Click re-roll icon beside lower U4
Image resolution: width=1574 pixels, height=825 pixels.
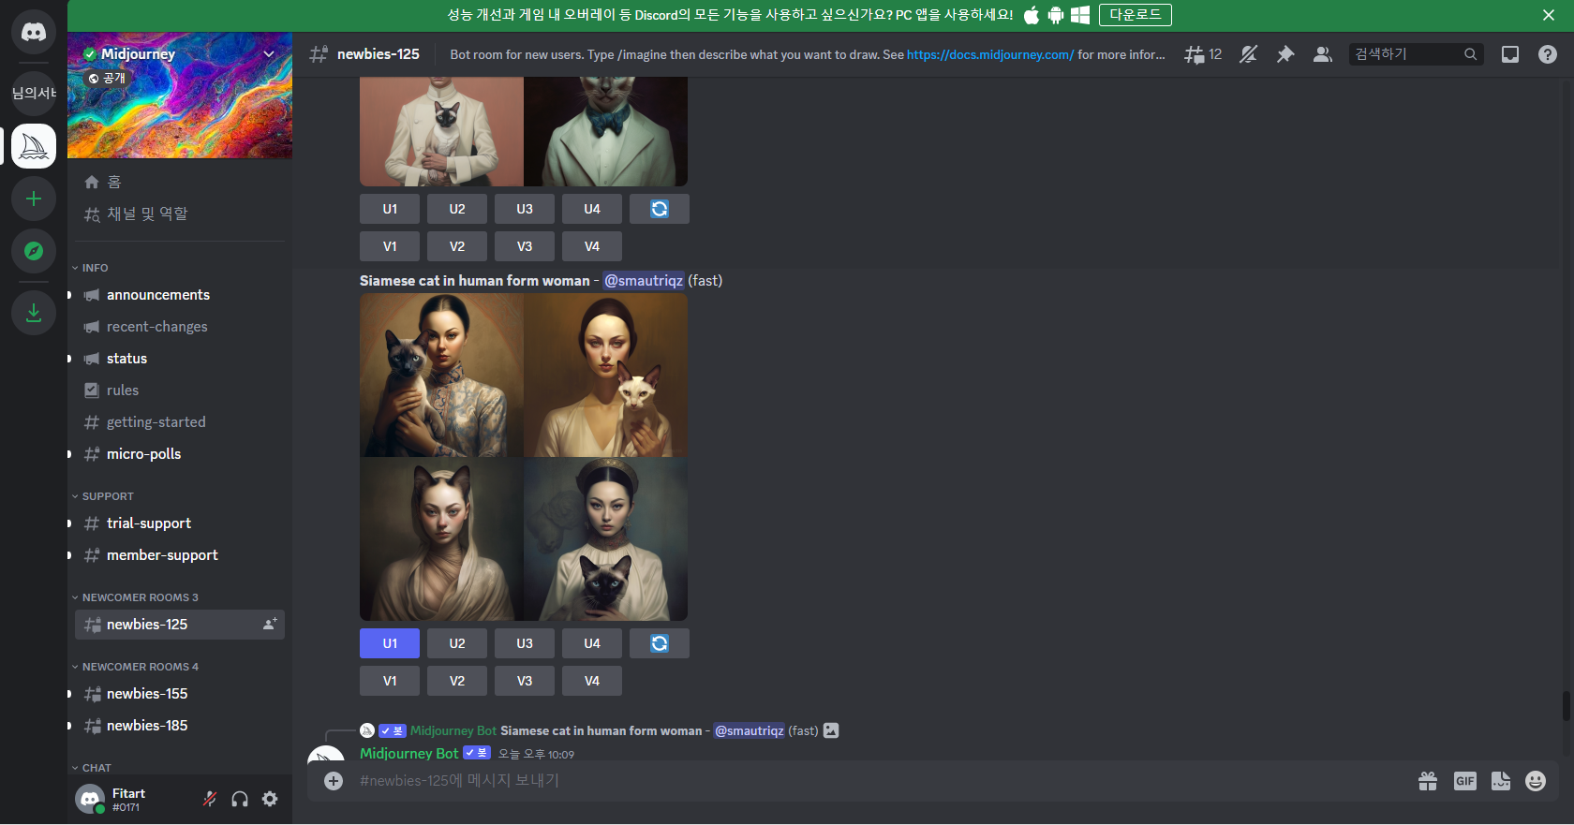tap(660, 643)
